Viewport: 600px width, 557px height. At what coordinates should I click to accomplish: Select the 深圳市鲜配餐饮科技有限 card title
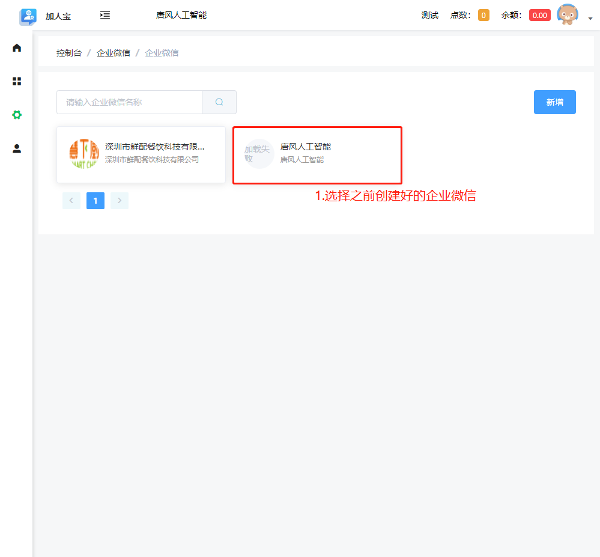[154, 147]
